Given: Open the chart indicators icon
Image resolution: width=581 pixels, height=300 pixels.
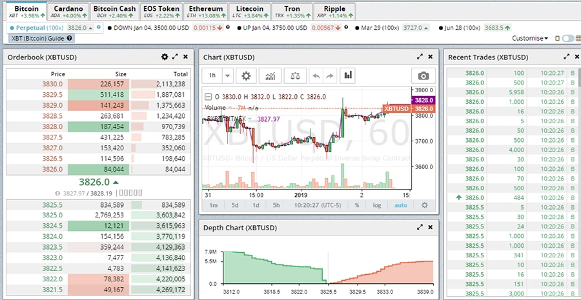Looking at the screenshot, I should coord(270,75).
